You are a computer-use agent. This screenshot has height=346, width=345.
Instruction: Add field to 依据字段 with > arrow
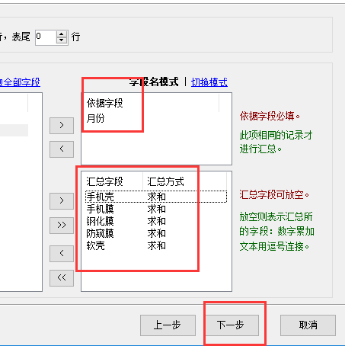coord(62,126)
